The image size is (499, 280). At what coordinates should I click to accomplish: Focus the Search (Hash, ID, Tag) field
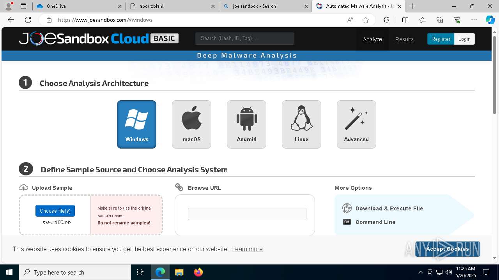[245, 38]
